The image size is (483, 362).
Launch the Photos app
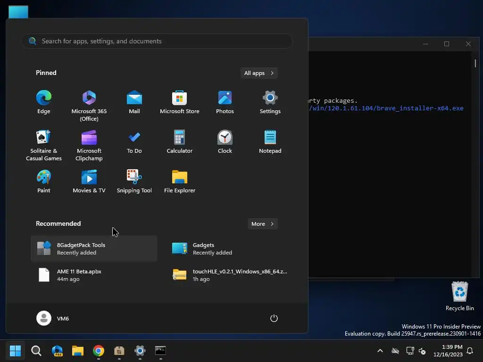225,102
